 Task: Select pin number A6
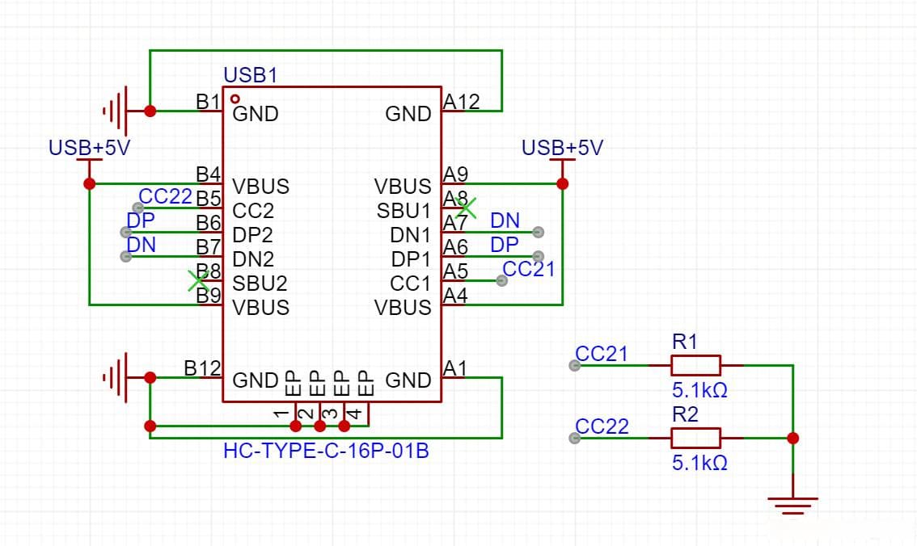point(455,247)
